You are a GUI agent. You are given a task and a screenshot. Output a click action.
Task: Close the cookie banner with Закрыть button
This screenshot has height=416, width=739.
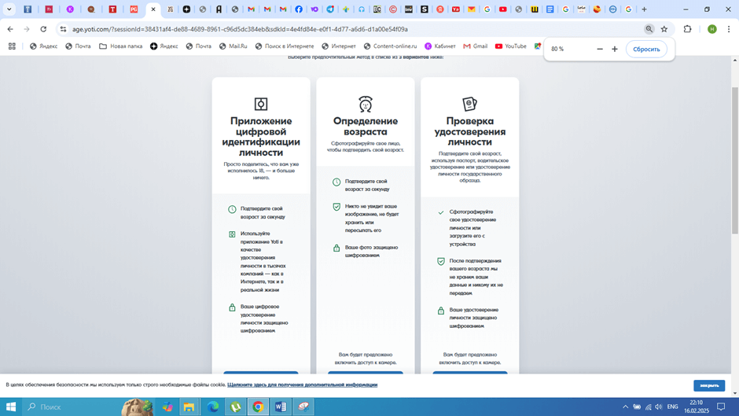click(708, 385)
